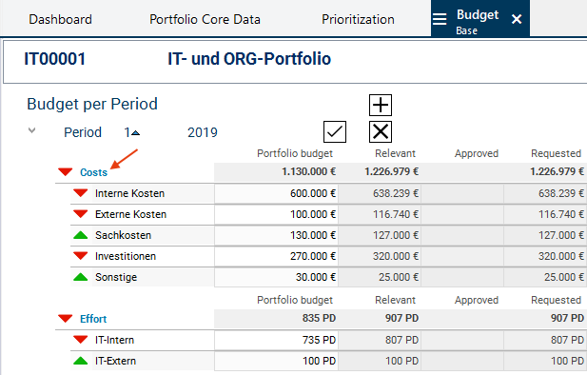The width and height of the screenshot is (587, 375).
Task: Go to the Prioritization tab
Action: [358, 19]
